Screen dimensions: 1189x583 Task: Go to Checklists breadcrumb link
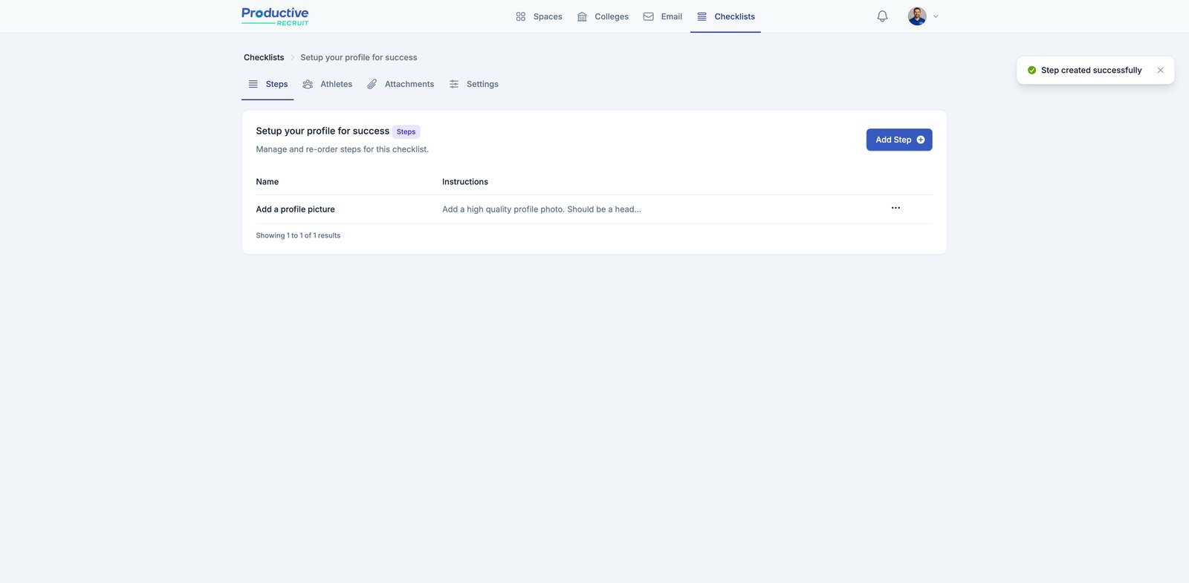click(x=264, y=58)
